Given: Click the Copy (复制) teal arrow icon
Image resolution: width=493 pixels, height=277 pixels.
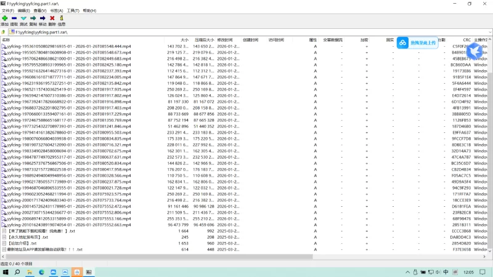Looking at the screenshot, I should coord(33,18).
